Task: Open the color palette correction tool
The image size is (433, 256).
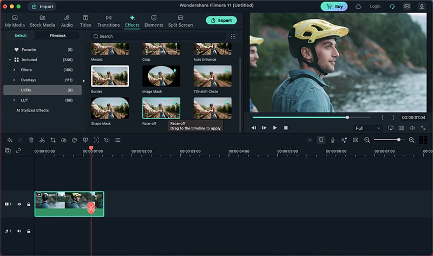Action: [75, 140]
